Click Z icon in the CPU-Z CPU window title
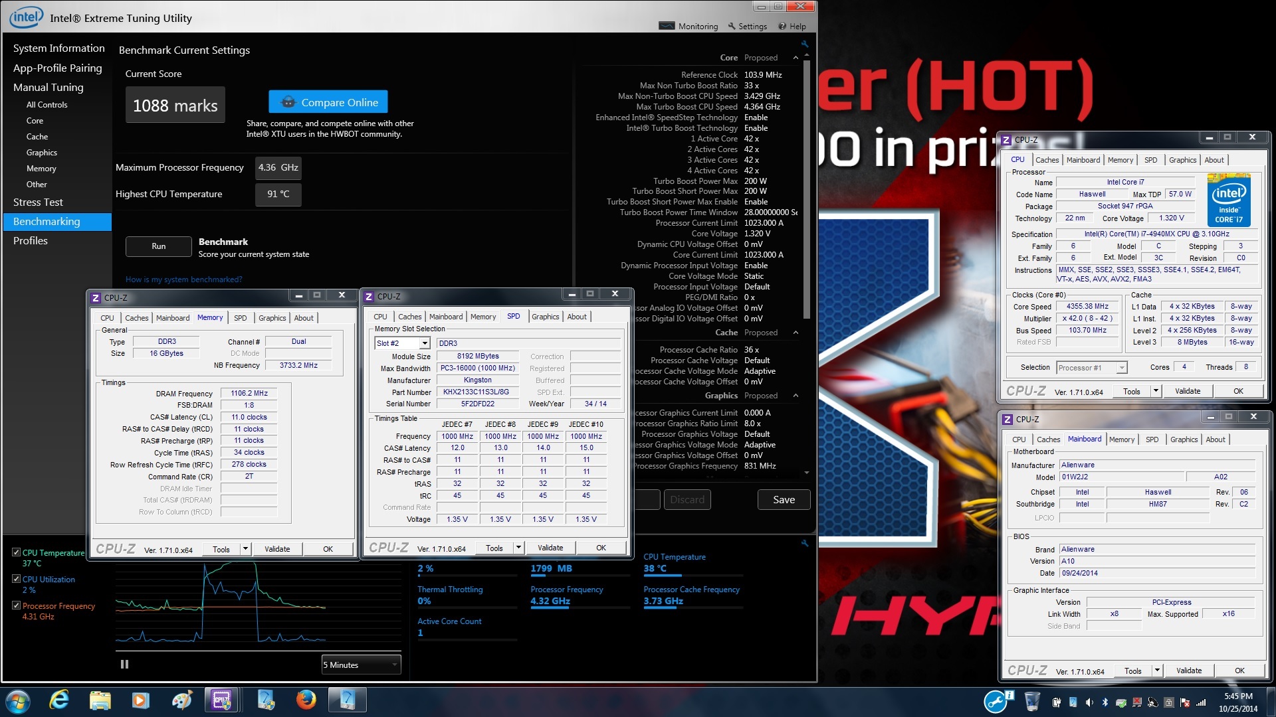Screen dimensions: 1276x717 click(1006, 139)
